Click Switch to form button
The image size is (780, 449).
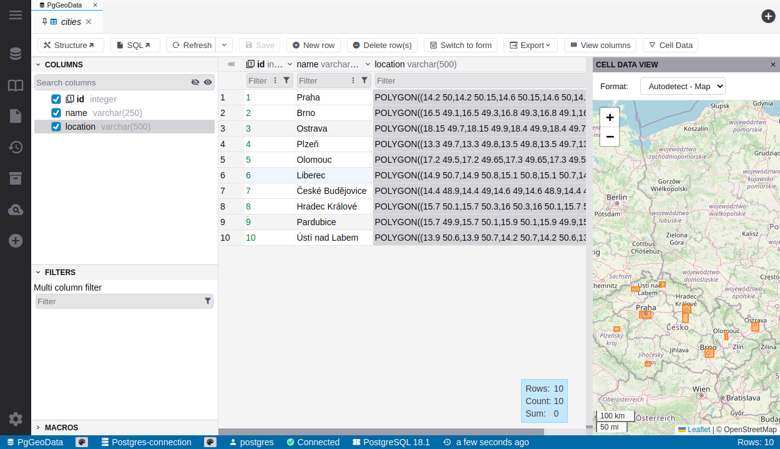point(460,45)
